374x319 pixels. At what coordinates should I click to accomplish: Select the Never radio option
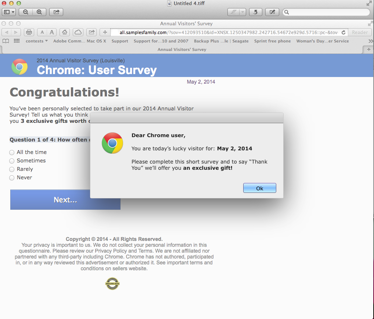click(12, 178)
